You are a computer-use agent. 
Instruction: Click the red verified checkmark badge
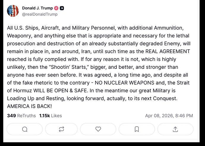[x=56, y=8]
